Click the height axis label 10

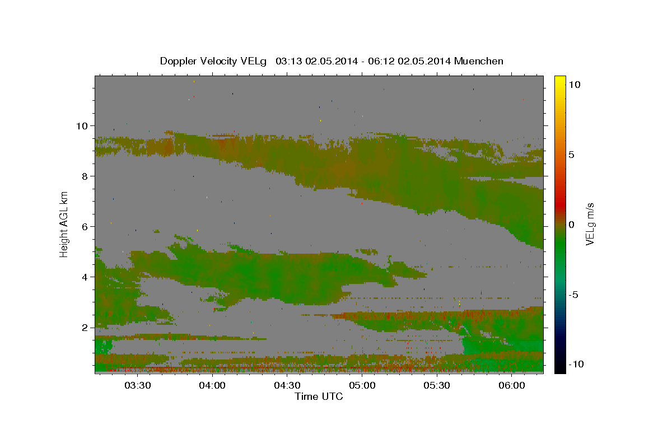82,125
